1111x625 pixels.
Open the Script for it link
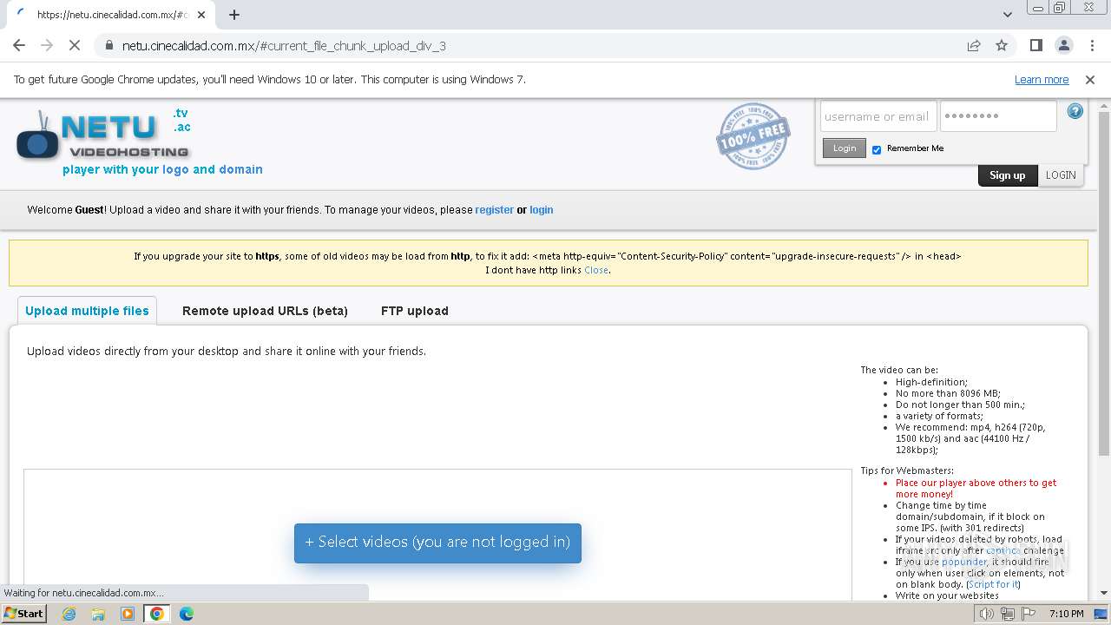[x=993, y=584]
